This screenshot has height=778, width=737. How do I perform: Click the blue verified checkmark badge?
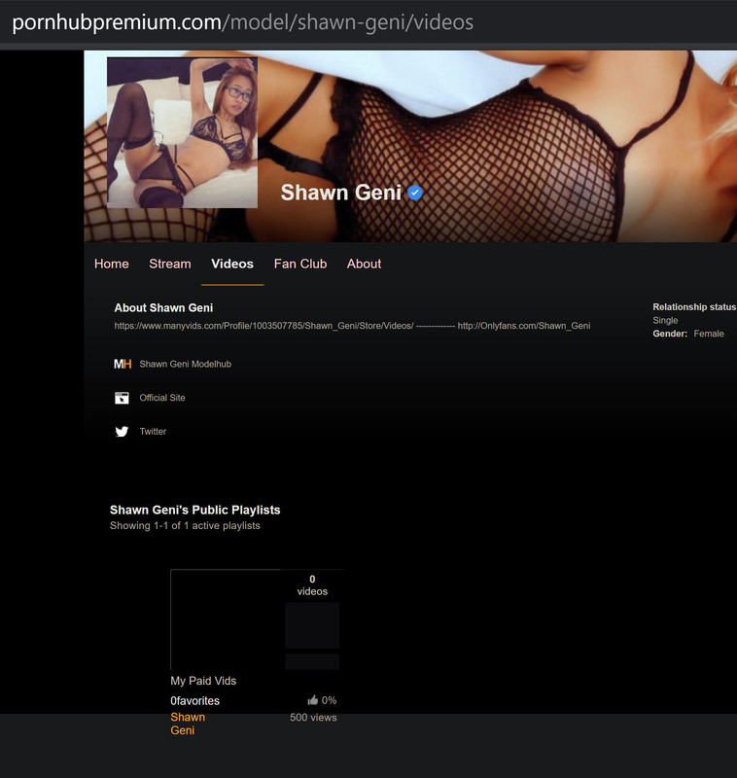(415, 193)
